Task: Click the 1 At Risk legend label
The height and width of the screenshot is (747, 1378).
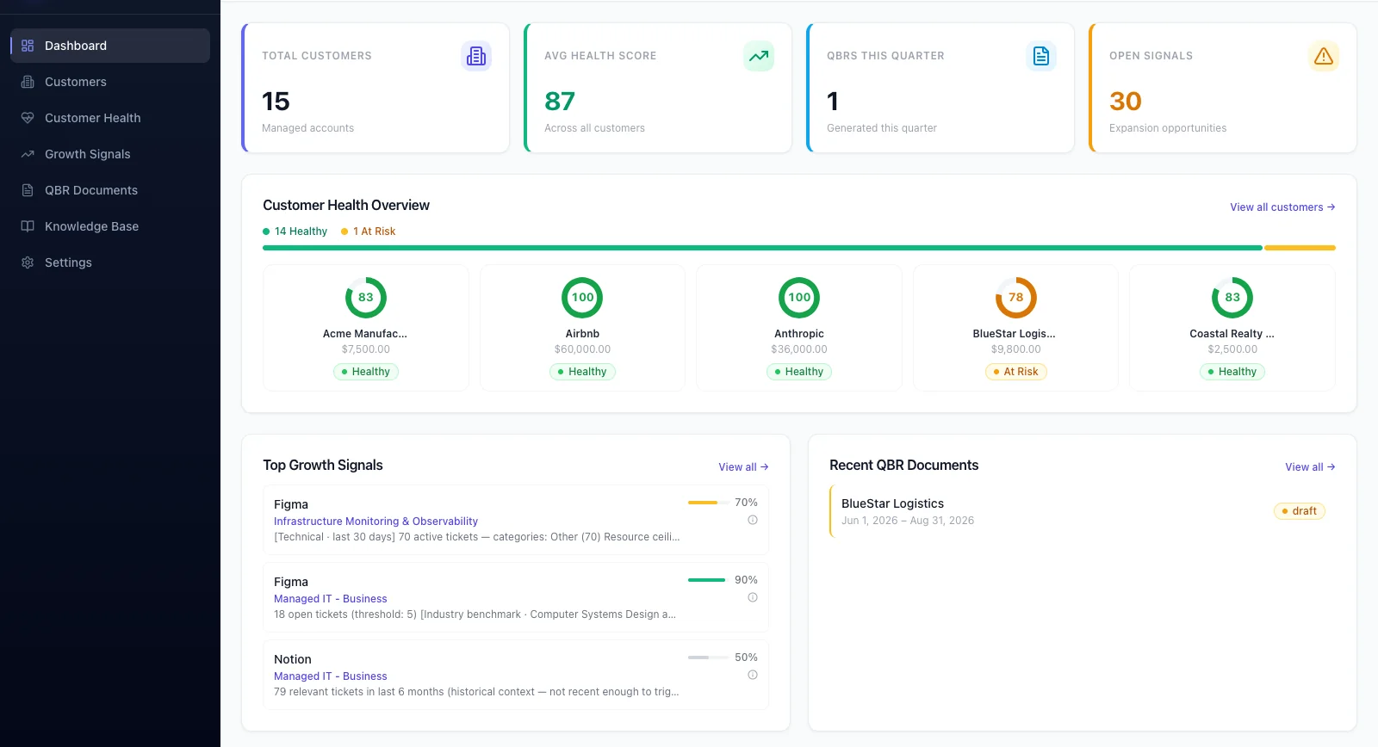Action: click(x=369, y=232)
